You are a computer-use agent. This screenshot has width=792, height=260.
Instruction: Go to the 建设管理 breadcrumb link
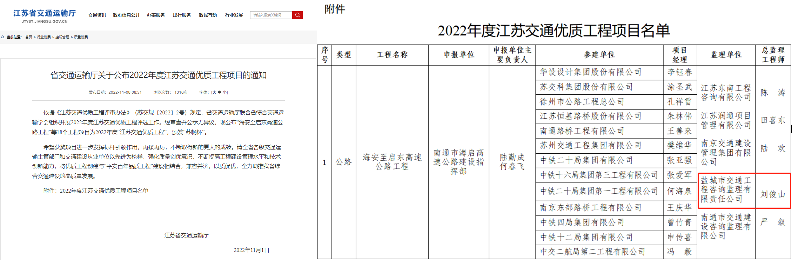[62, 37]
